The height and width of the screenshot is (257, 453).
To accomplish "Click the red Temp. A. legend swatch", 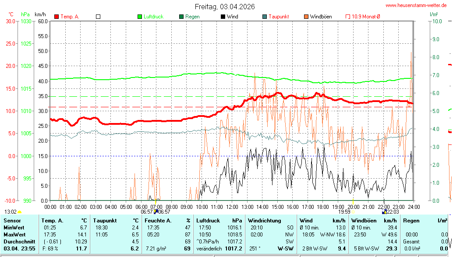I will [57, 17].
